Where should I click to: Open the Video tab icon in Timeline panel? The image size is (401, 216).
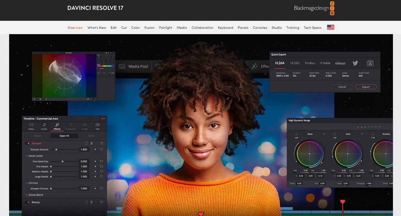pos(31,125)
